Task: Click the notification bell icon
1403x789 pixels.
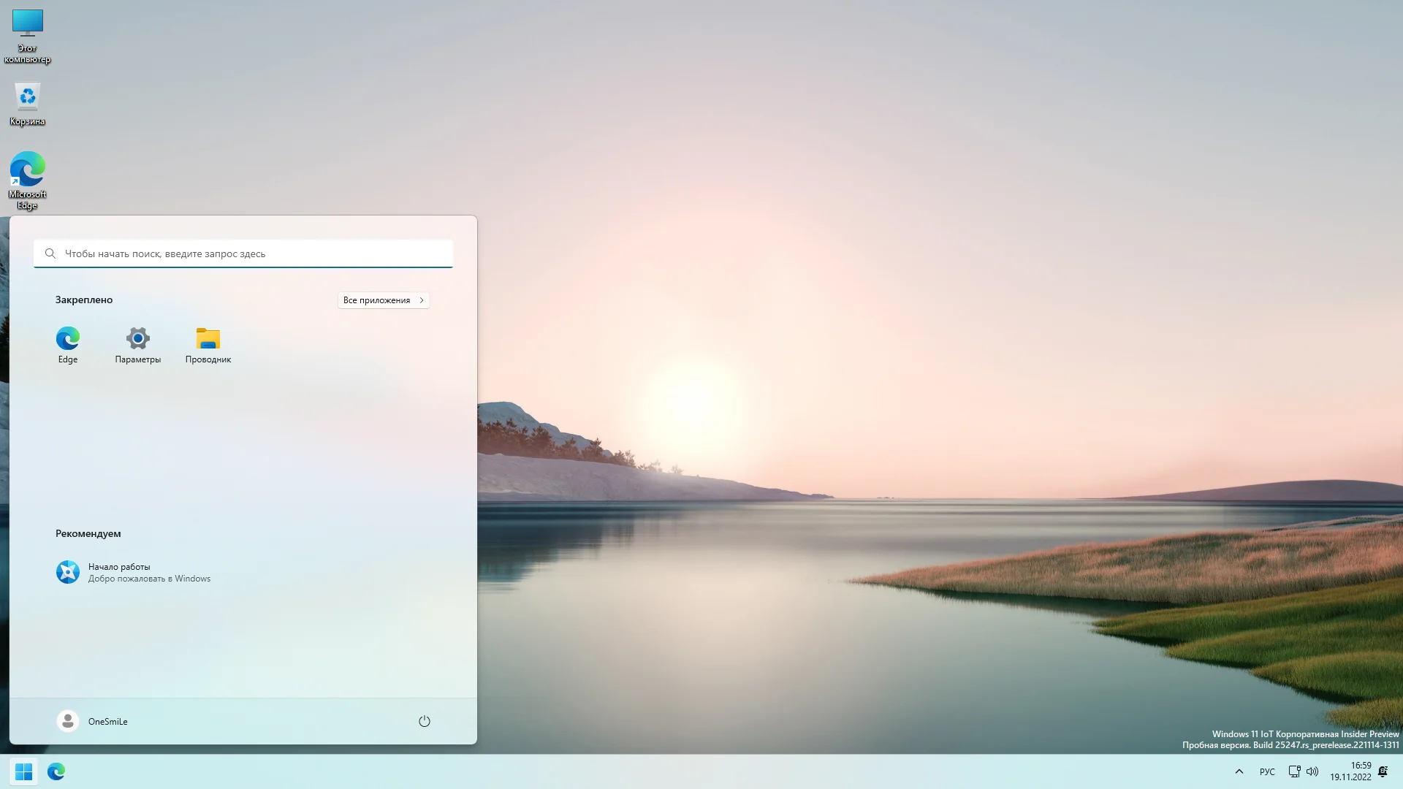Action: tap(1383, 771)
